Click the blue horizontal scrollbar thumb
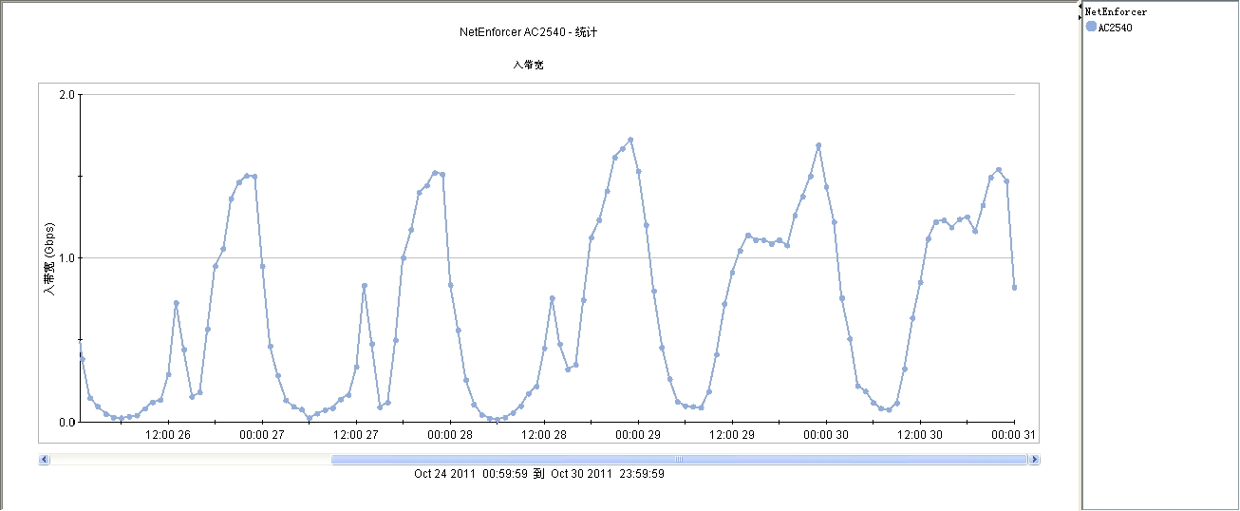Image resolution: width=1240 pixels, height=511 pixels. (x=679, y=460)
